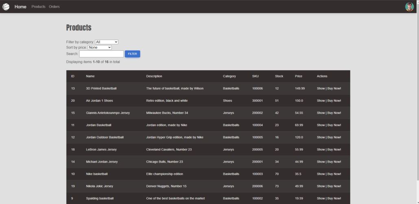Show the Nikola Jokic Jersey details
Viewport: 419px width, 204px height.
point(321,187)
